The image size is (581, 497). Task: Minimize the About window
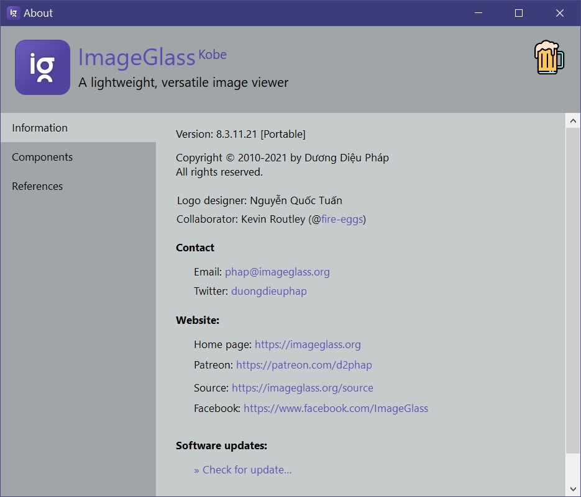[x=478, y=13]
